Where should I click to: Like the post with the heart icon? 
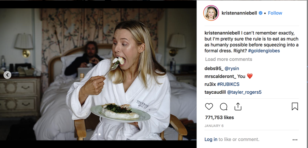[x=209, y=107]
